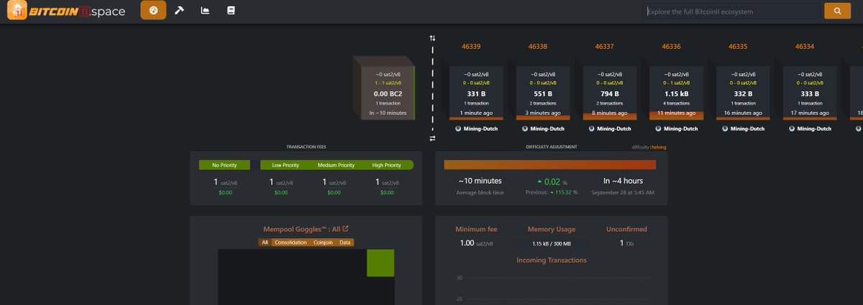863x305 pixels.
Task: Follow block height link 46338
Action: [x=538, y=47]
